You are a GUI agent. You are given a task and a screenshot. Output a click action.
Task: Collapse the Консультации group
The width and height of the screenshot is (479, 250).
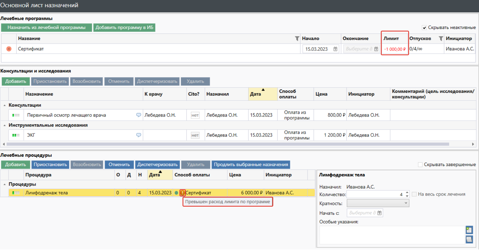coord(5,105)
